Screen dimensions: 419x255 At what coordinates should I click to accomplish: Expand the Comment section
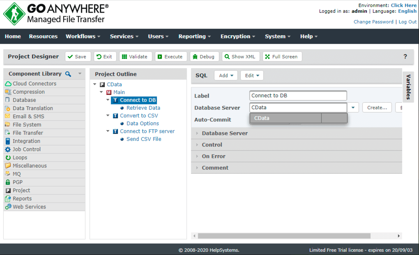tap(297, 168)
